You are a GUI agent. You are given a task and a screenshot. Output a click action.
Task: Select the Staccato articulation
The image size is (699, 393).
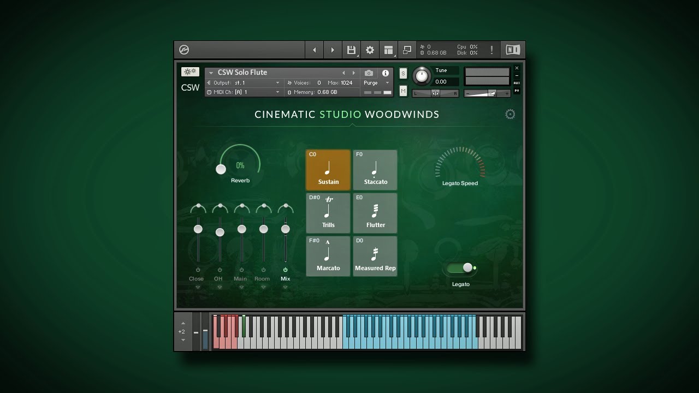[x=375, y=170]
